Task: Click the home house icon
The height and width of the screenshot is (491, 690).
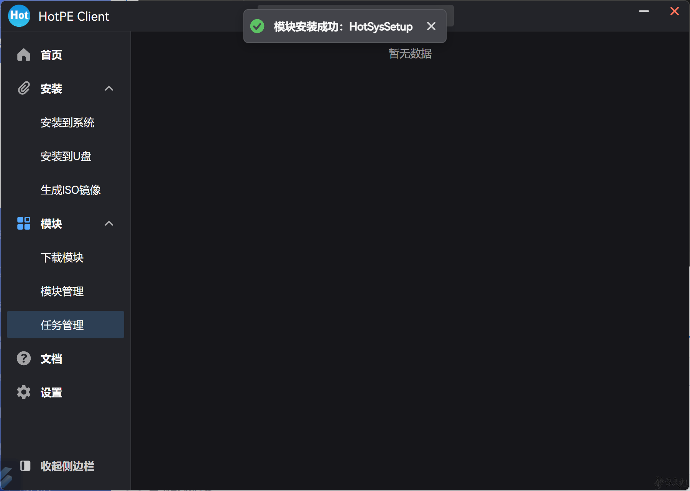Action: (x=24, y=55)
